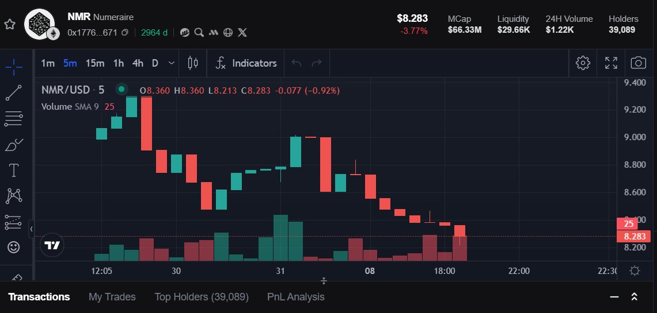Open the Transactions tab
Viewport: 657px width, 313px height.
[39, 297]
